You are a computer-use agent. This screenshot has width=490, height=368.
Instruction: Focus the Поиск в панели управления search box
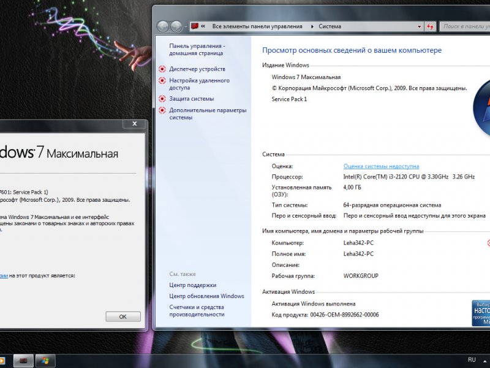point(465,26)
